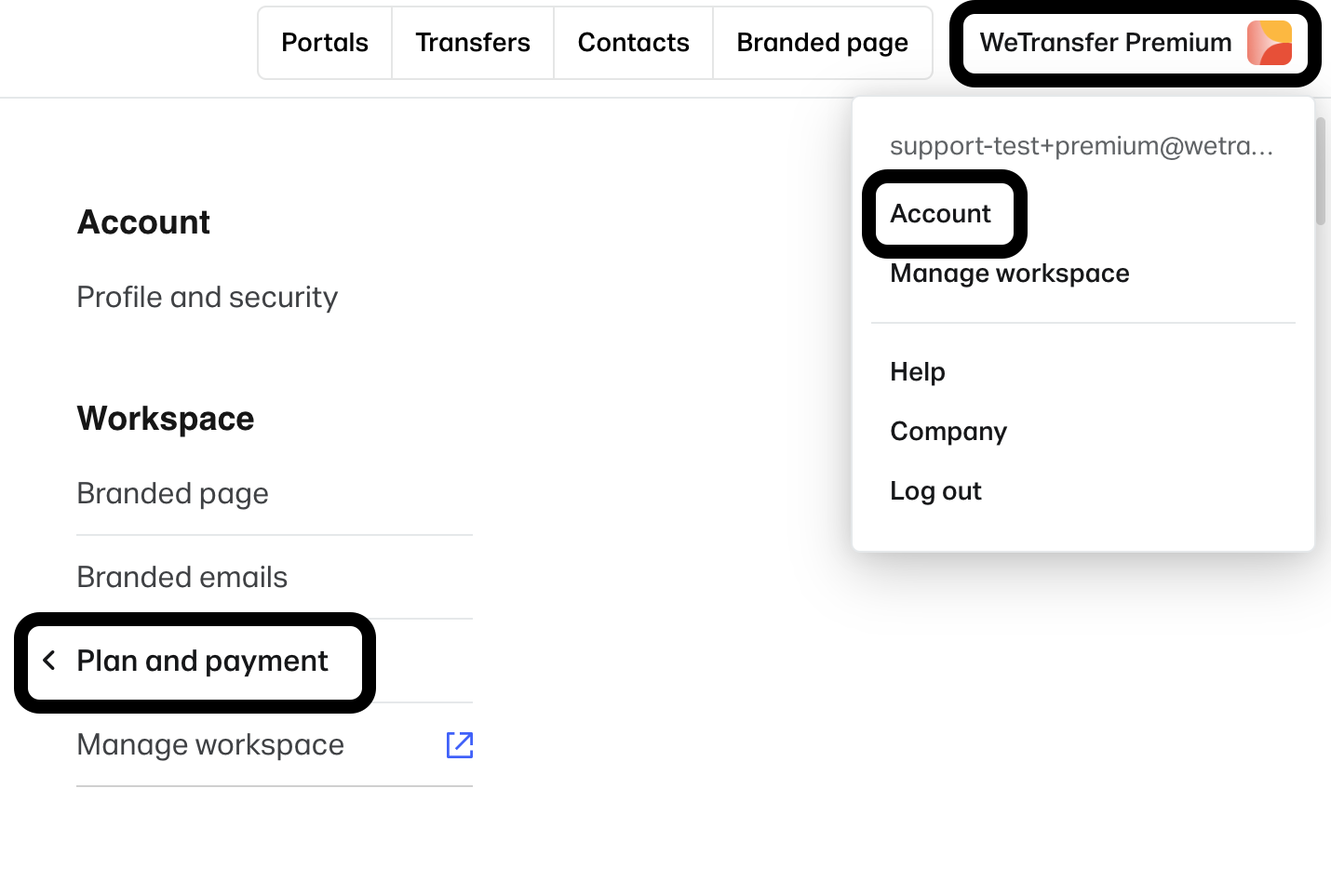The image size is (1331, 882).
Task: Select Branded page under Workspace
Action: click(172, 493)
